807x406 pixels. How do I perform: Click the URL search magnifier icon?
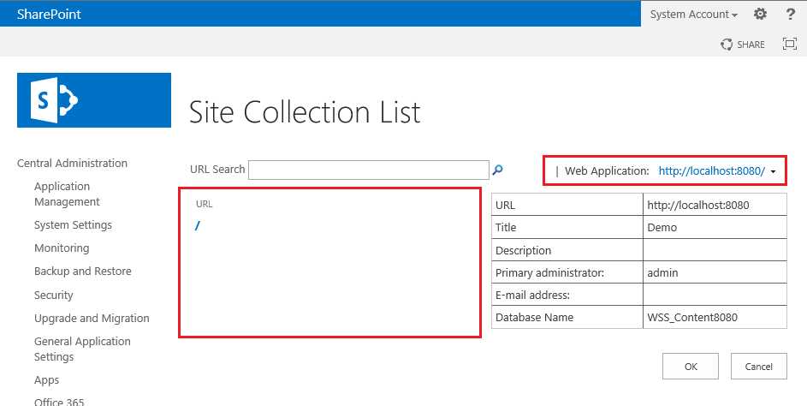tap(498, 170)
